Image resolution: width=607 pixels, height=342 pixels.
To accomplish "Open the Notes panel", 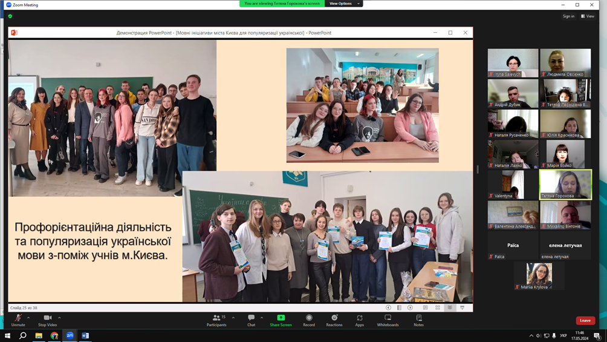I will [x=418, y=320].
